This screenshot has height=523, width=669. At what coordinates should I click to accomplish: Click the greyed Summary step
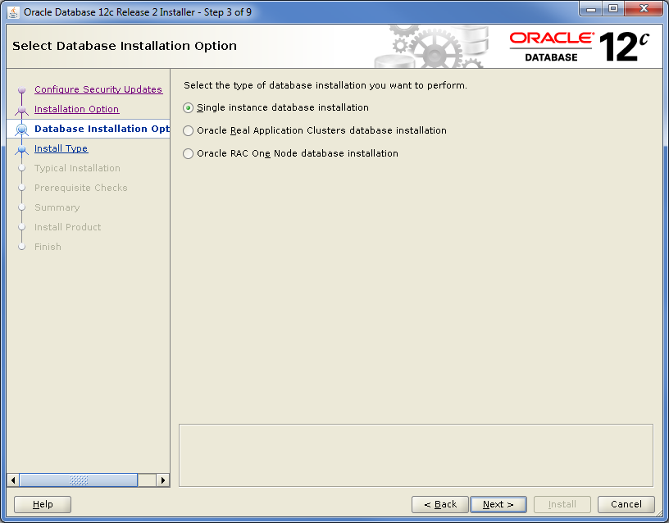coord(57,207)
